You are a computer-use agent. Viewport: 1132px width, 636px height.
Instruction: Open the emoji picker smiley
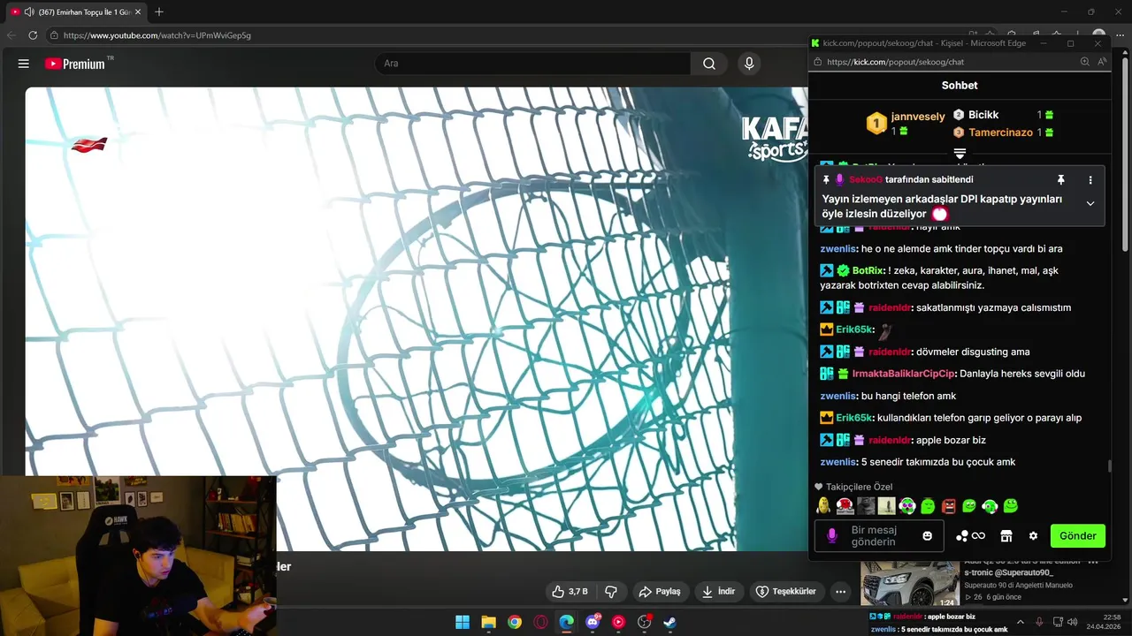[x=927, y=535]
